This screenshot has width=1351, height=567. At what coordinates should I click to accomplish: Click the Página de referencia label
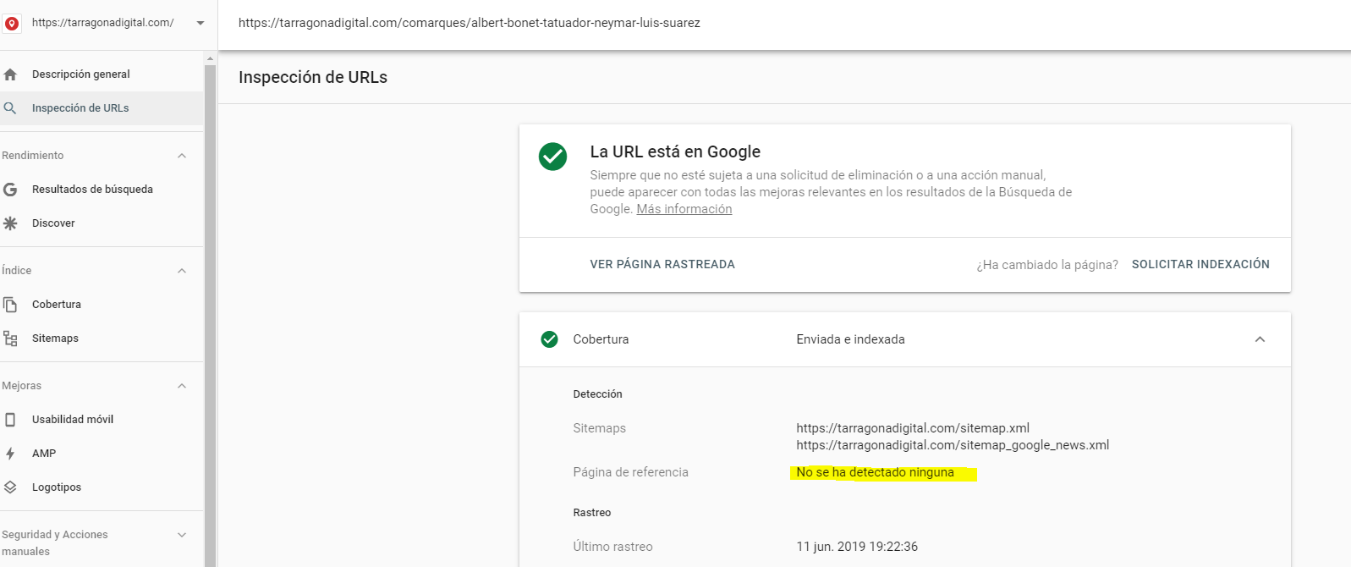630,472
